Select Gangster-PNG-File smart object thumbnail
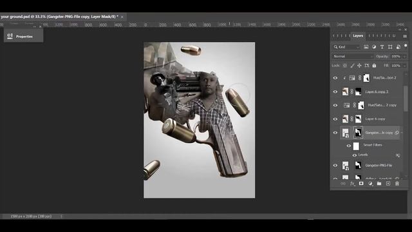This screenshot has height=232, width=412. pos(345,166)
